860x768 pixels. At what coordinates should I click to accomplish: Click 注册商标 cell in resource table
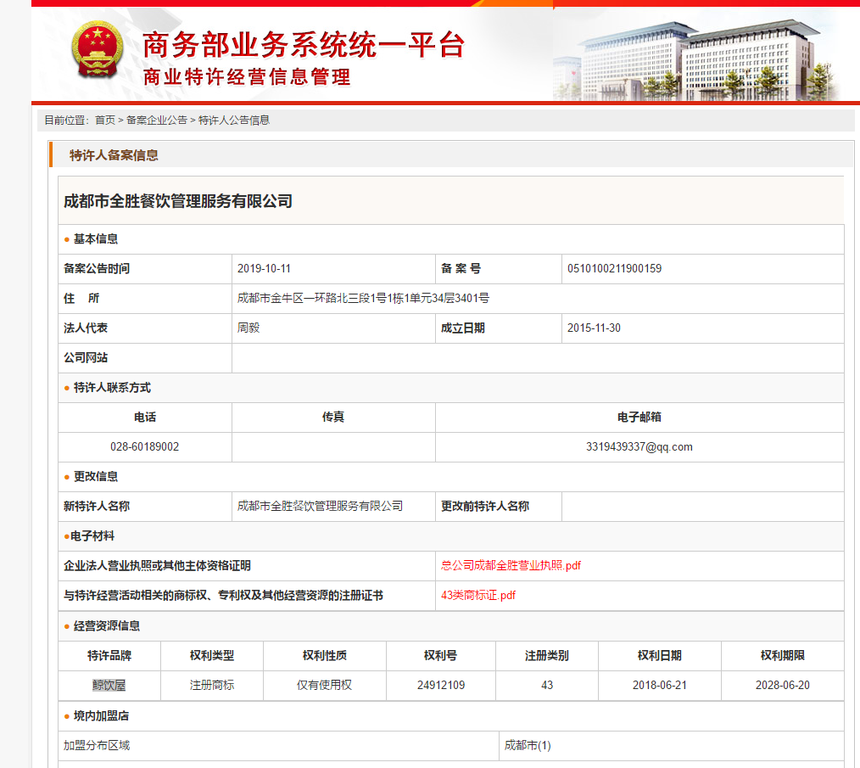(x=212, y=685)
